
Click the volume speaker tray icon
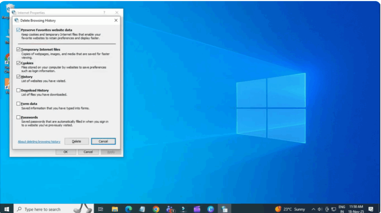[x=320, y=209]
